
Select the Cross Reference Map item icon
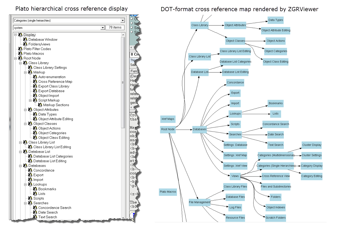[35, 82]
